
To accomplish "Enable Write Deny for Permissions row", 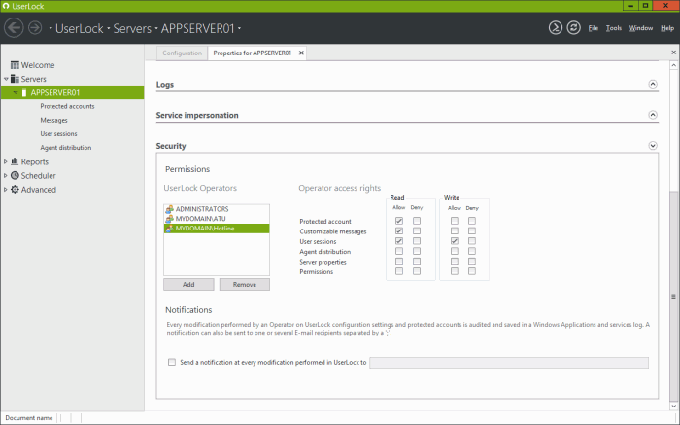I will pyautogui.click(x=472, y=271).
